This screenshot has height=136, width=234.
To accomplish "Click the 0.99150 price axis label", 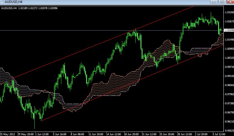I will [x=229, y=76].
